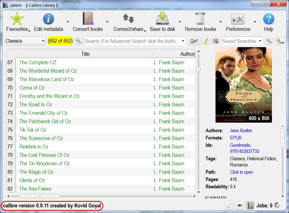
Task: Open the EPUB format link
Action: point(236,138)
